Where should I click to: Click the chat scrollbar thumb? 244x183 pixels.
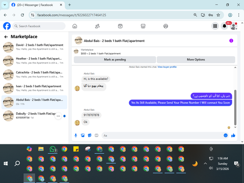point(235,107)
